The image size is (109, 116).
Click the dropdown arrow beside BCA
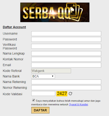pyautogui.click(x=52, y=76)
